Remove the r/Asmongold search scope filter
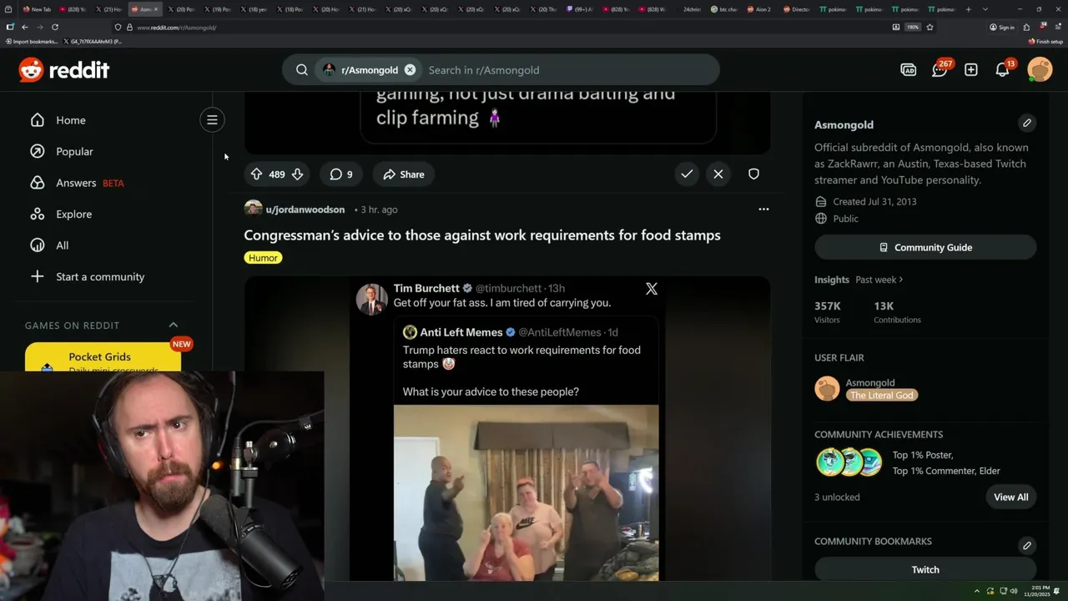 [x=410, y=70]
